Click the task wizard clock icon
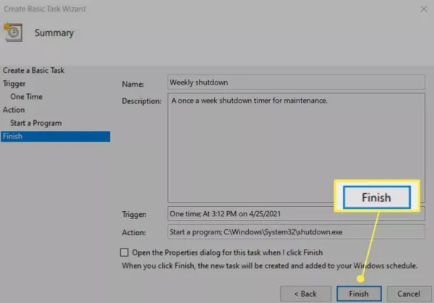This screenshot has width=434, height=303. [13, 33]
